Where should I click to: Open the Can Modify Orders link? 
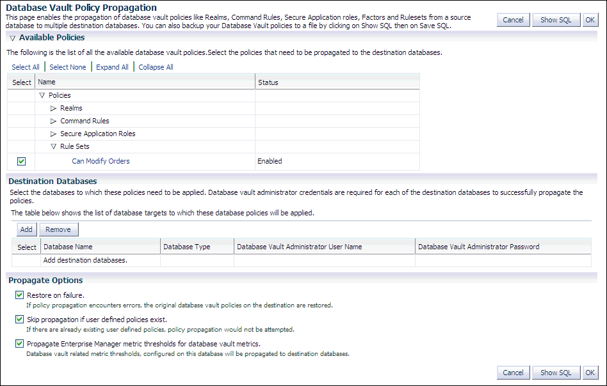[101, 162]
